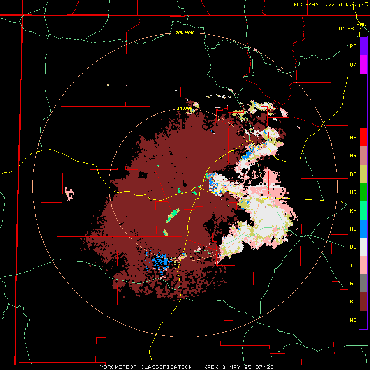Click the 50 NMI range ring label
Viewport: 370px width, 370px height.
point(185,109)
